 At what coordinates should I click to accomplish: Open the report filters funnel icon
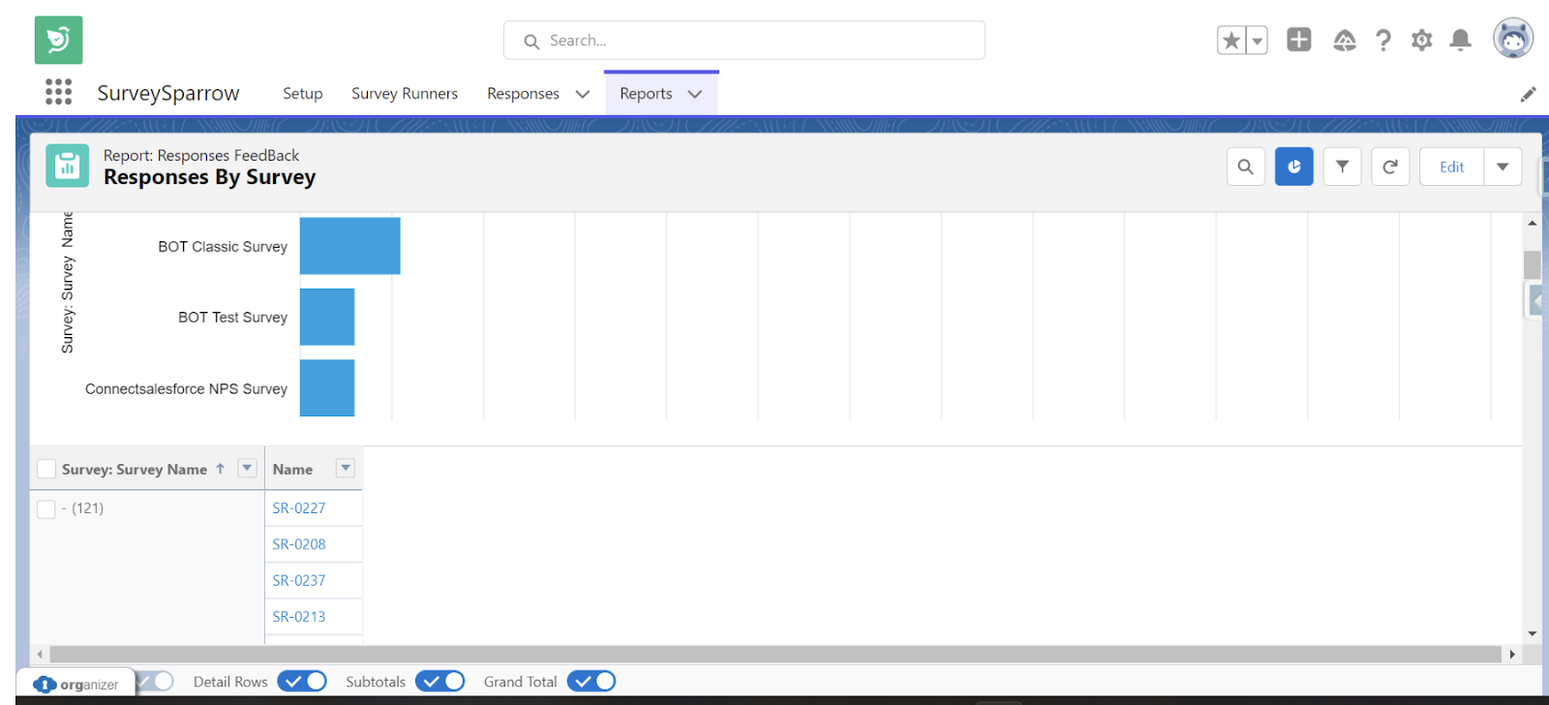click(1342, 167)
